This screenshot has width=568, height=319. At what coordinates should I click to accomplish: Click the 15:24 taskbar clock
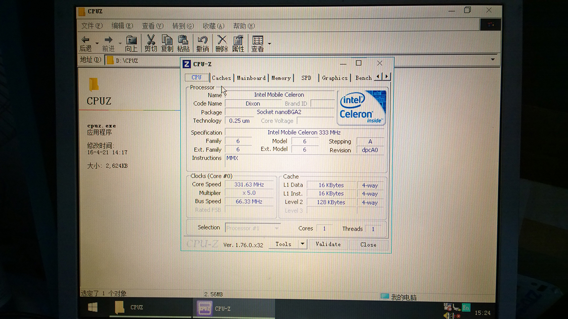pos(483,313)
